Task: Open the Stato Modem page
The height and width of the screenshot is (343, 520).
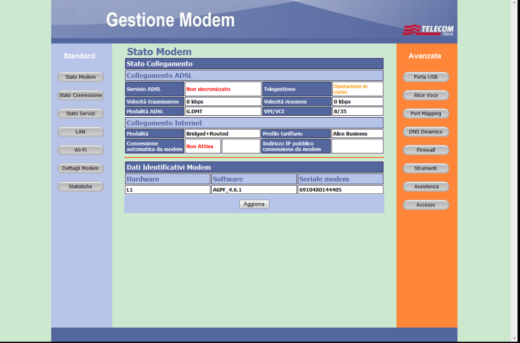Action: coord(80,77)
